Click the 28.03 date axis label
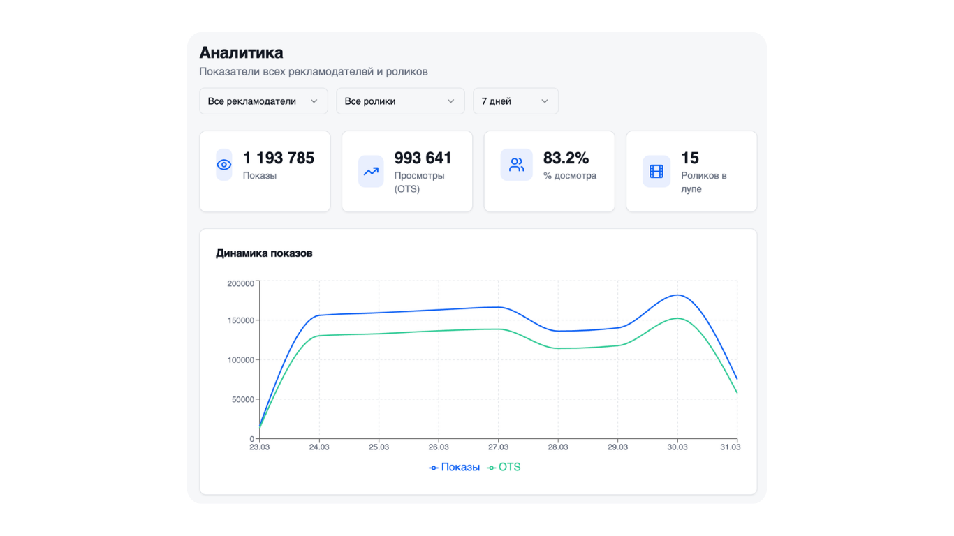The width and height of the screenshot is (954, 536). (x=558, y=447)
